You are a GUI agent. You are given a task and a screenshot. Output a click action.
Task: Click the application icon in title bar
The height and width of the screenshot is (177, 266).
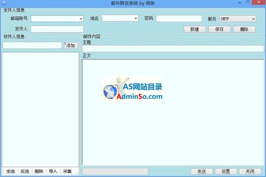(4, 3)
